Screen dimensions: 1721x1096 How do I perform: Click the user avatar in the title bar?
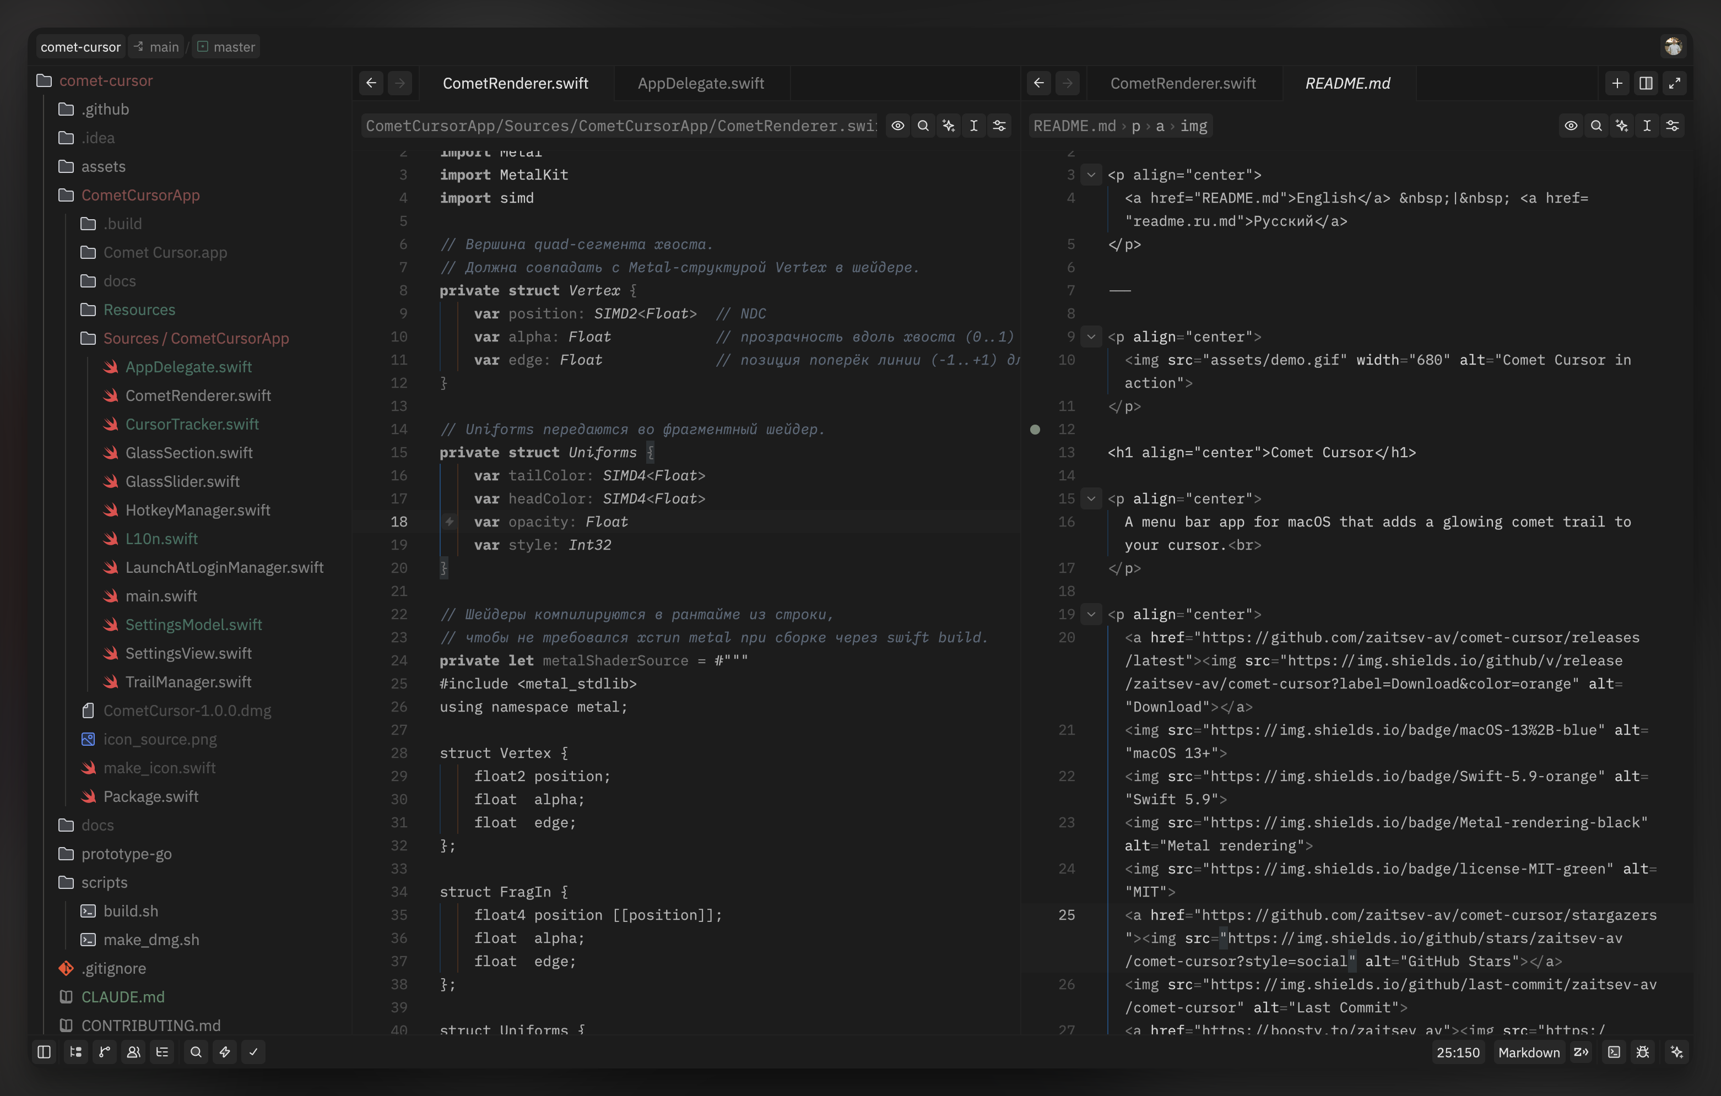[1673, 46]
